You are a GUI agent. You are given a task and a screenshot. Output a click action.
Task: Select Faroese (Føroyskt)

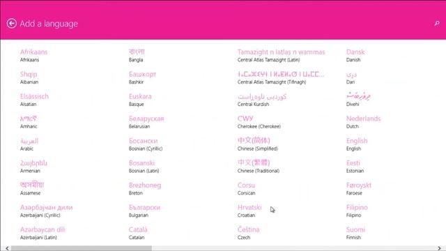click(359, 189)
